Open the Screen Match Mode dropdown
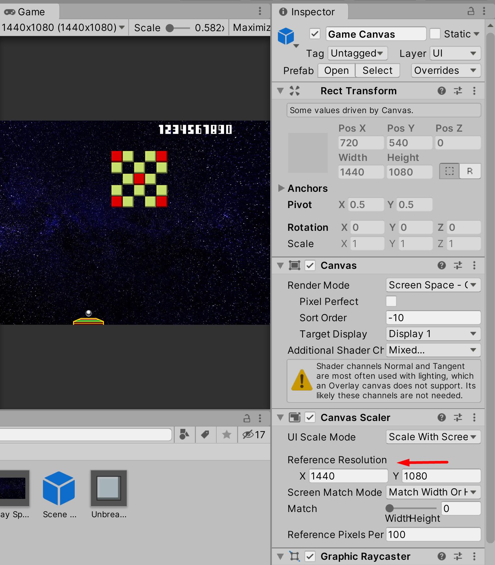The width and height of the screenshot is (495, 565). click(433, 492)
